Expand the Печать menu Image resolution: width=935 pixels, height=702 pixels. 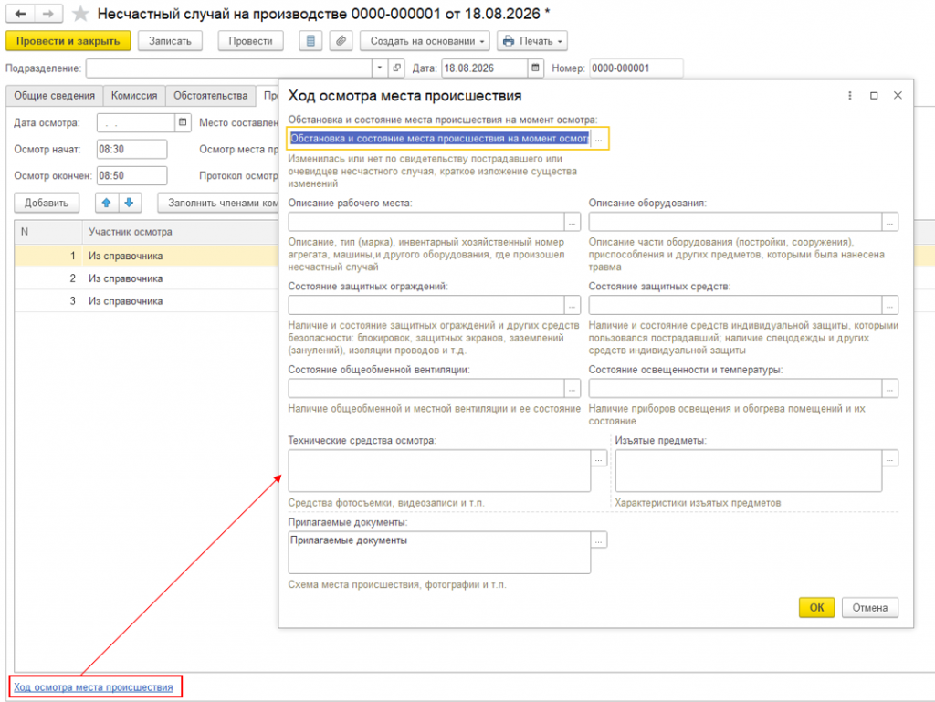pos(532,41)
